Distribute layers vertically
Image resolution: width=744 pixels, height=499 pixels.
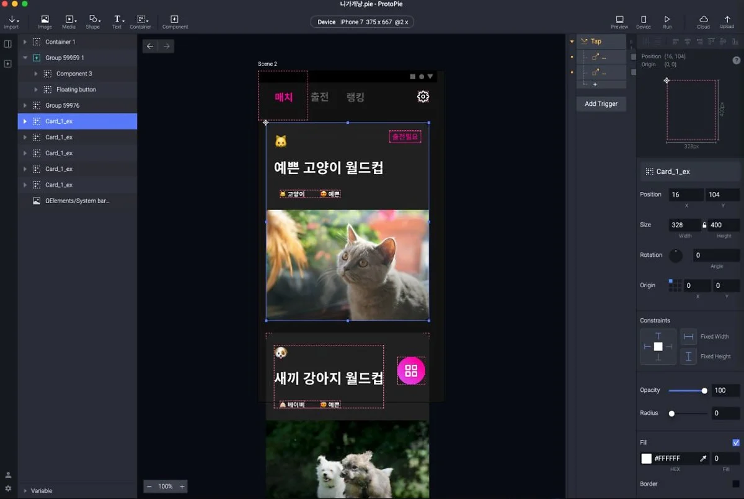point(657,42)
